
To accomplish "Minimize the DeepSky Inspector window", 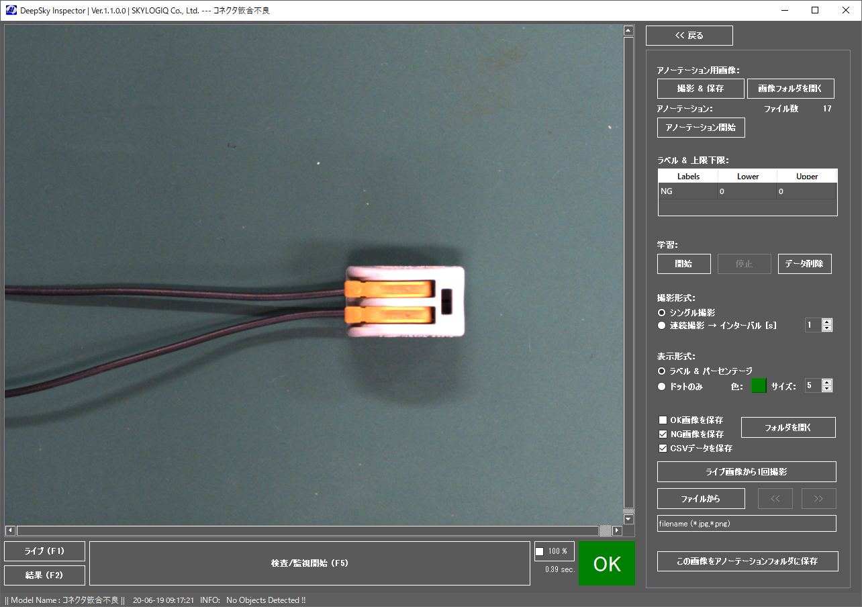I will click(784, 10).
